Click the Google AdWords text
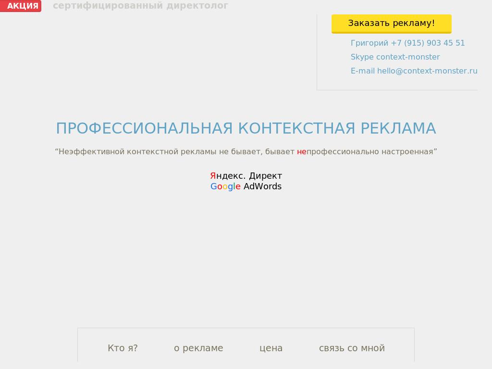The height and width of the screenshot is (369, 492). pyautogui.click(x=246, y=186)
